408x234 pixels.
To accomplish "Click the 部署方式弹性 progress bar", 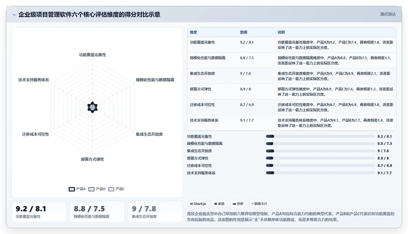I will 321,158.
